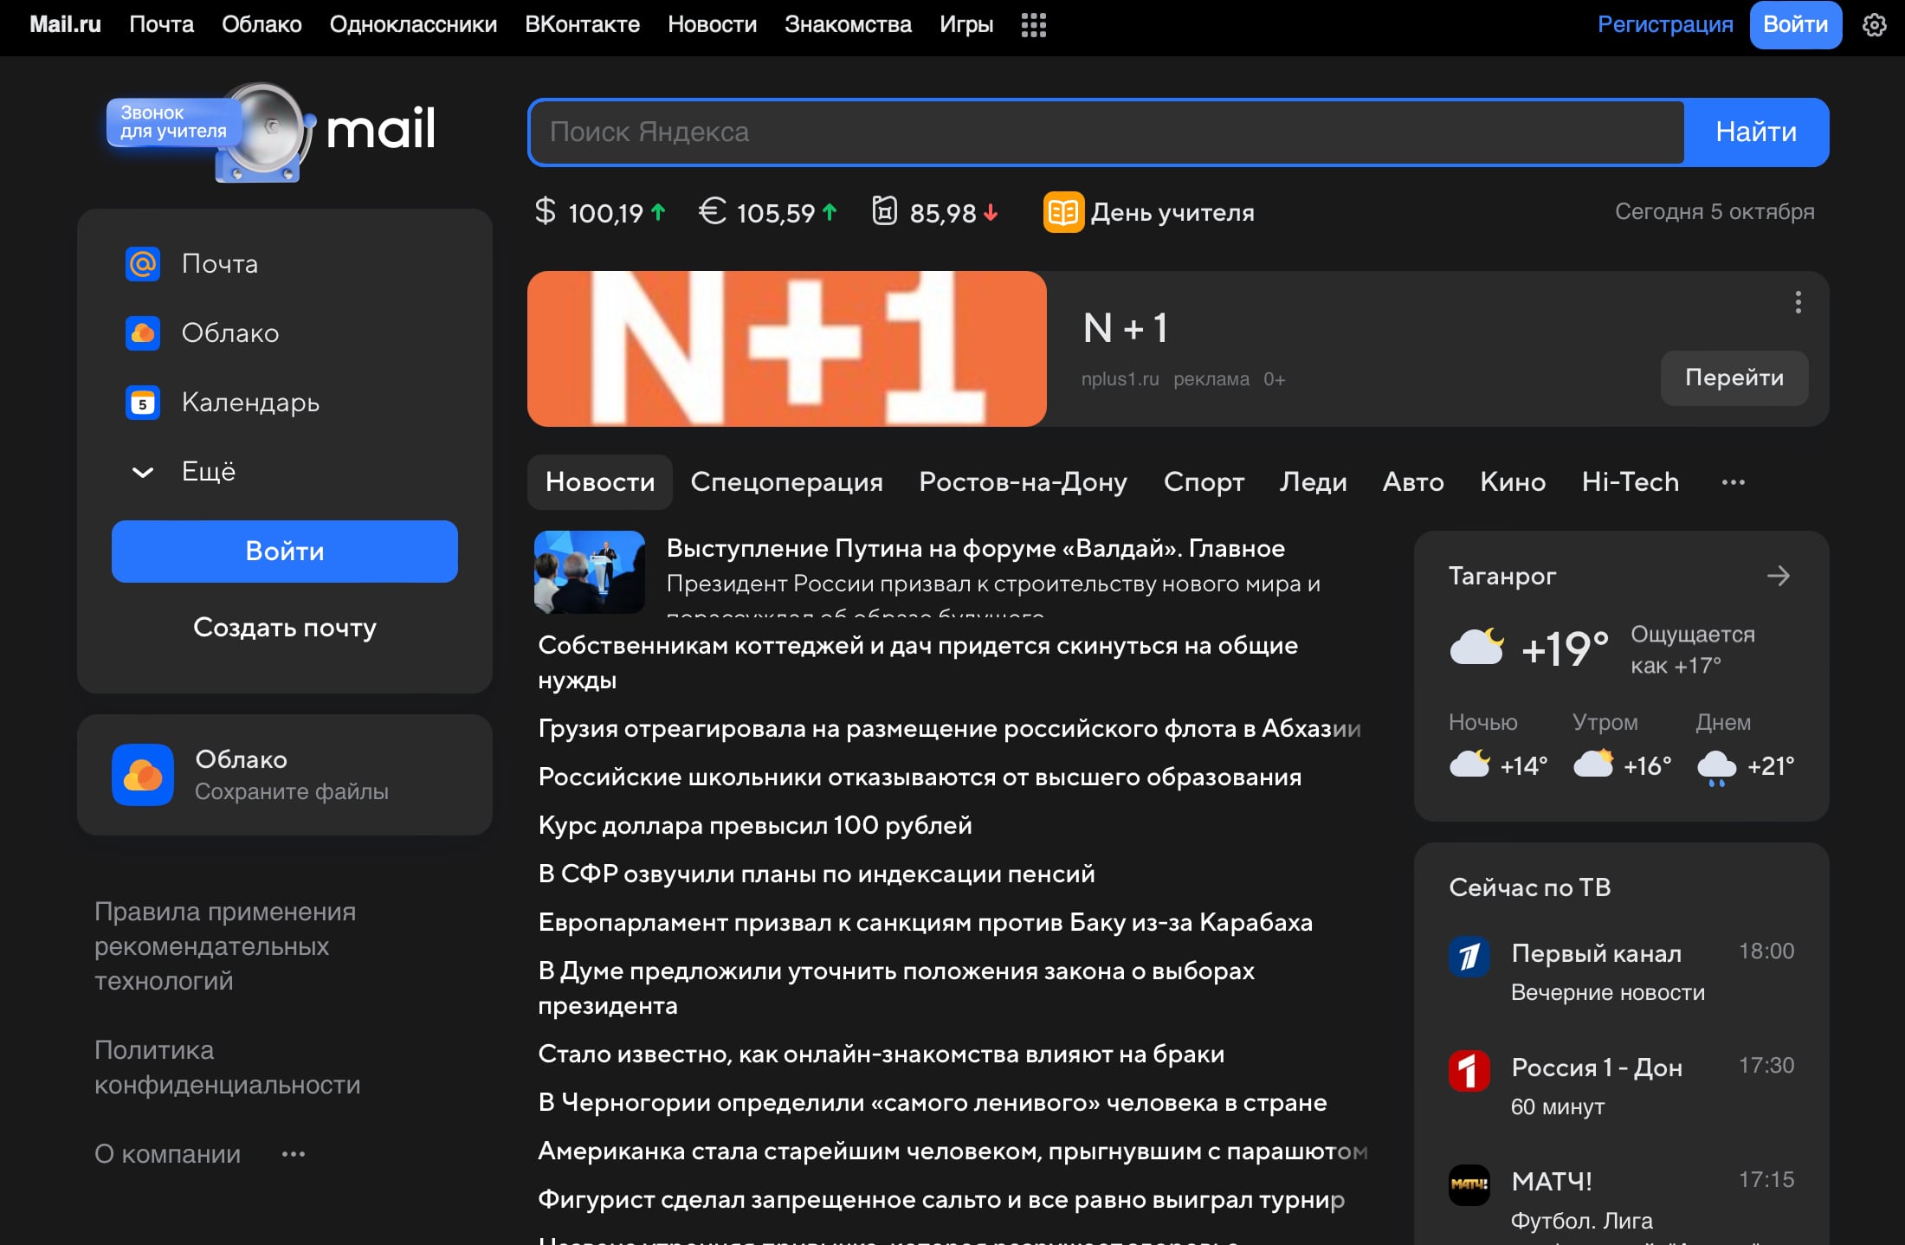The image size is (1905, 1245).
Task: Click the Mail.ru bell logo
Action: coord(264,132)
